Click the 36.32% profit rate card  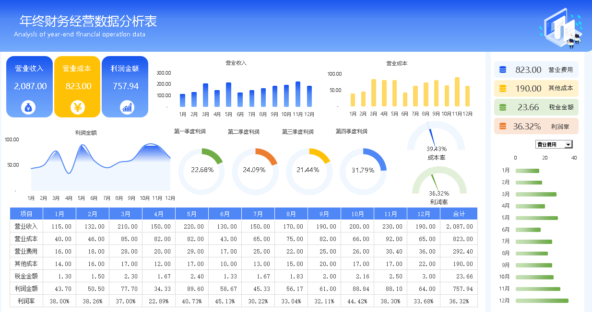[536, 127]
